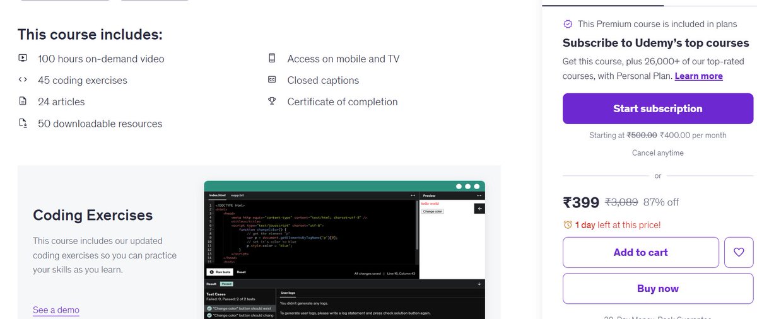The height and width of the screenshot is (319, 757).
Task: Click the coding exercises angle-brackets icon
Action: [23, 80]
